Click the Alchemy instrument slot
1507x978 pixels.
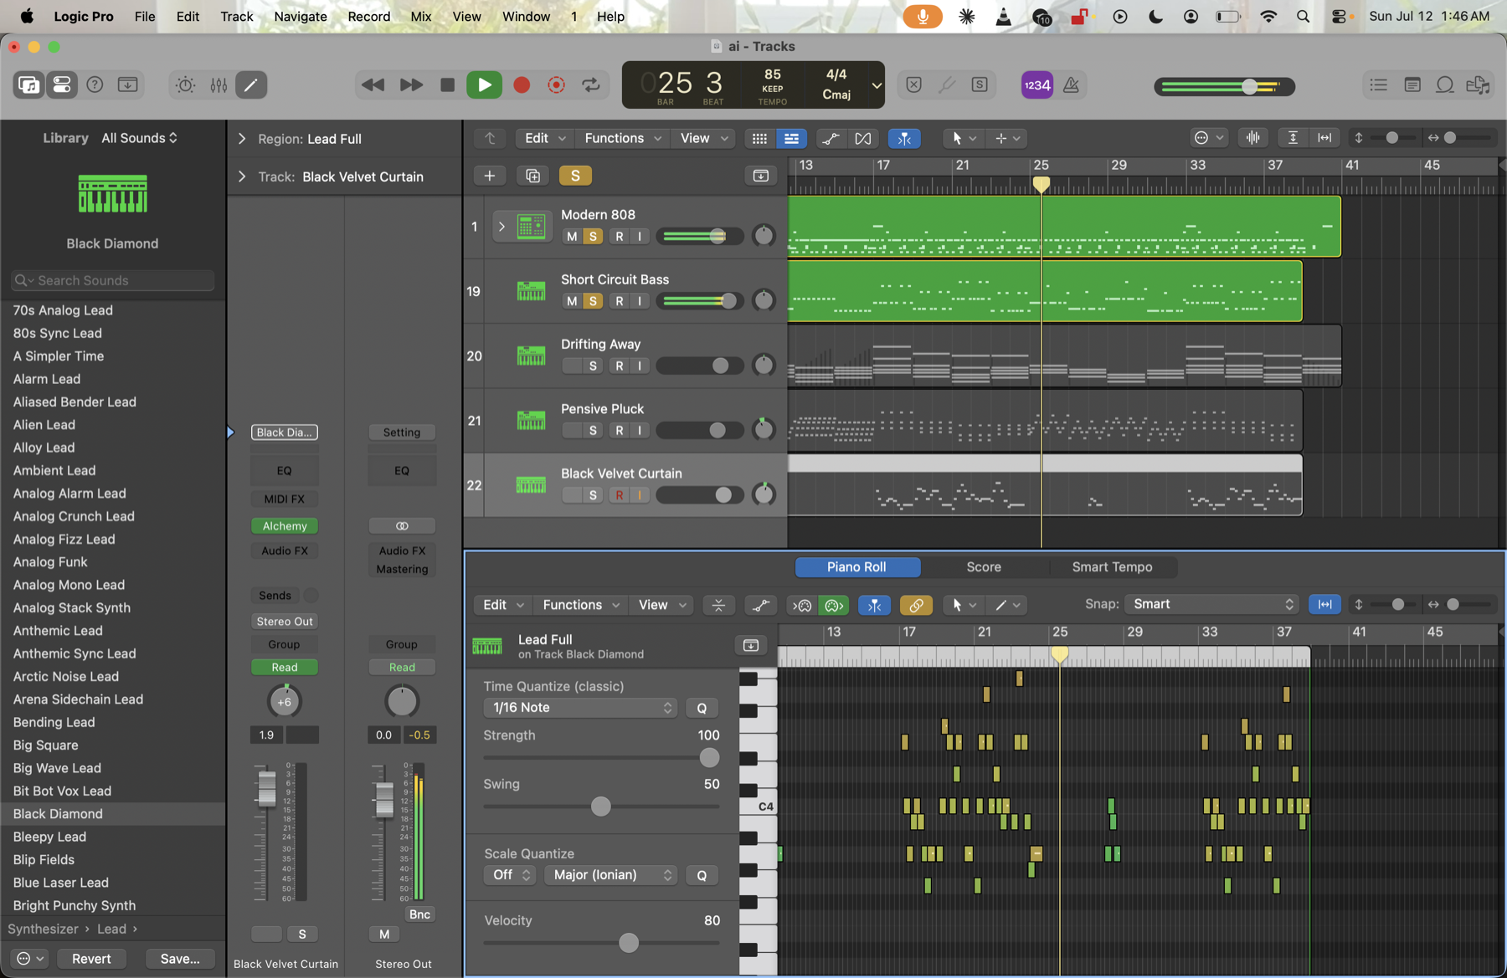point(285,526)
